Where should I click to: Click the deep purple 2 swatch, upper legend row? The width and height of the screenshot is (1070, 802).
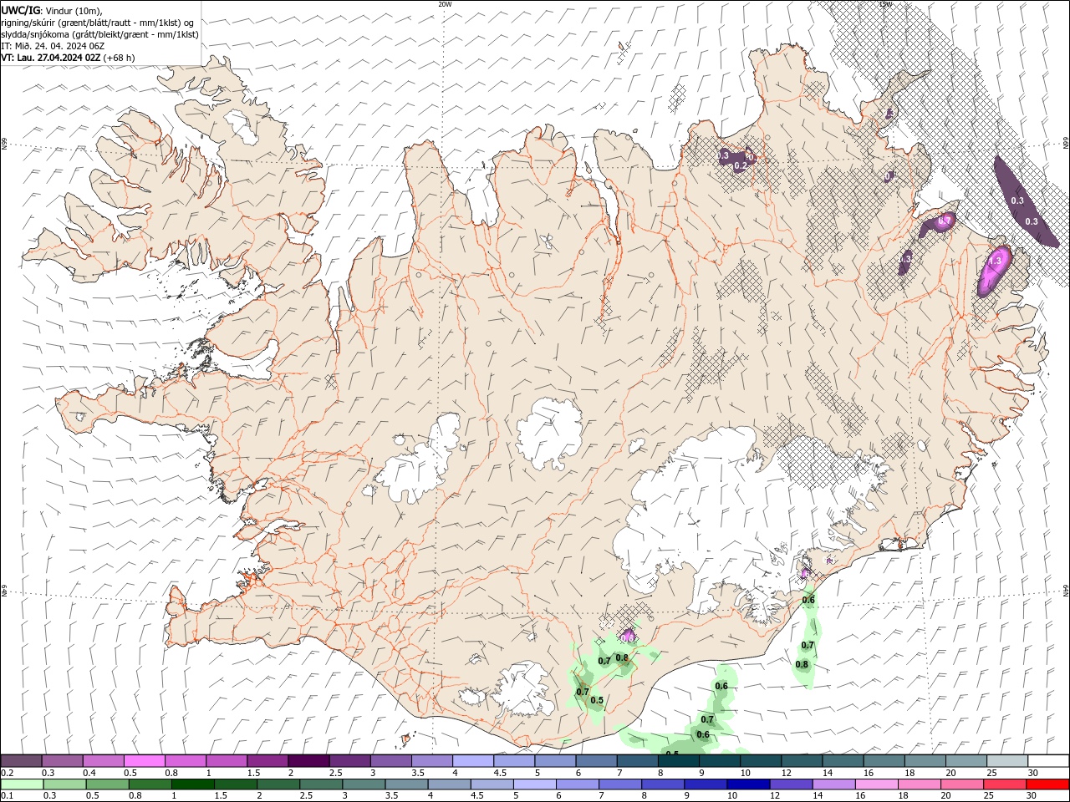308,761
